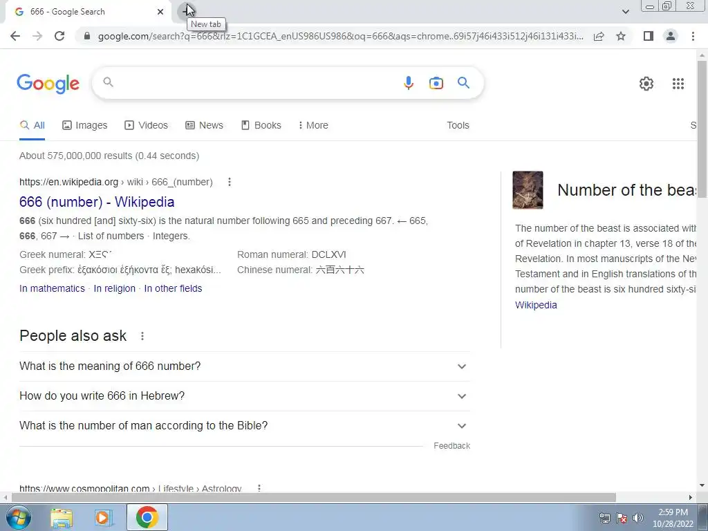Click horizontal scrollbar right arrow
Viewport: 708px width, 531px height.
click(x=691, y=497)
